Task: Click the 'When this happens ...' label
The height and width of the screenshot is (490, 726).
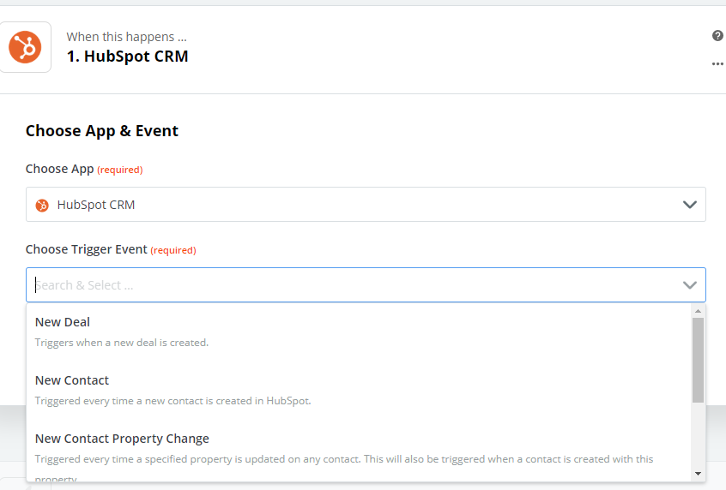Action: 126,37
